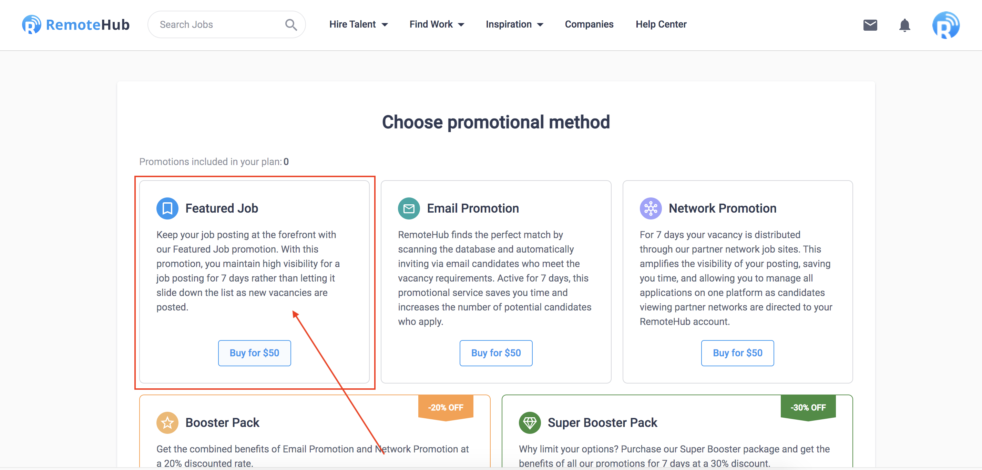Click the Network Promotion icon
The image size is (982, 470).
650,208
